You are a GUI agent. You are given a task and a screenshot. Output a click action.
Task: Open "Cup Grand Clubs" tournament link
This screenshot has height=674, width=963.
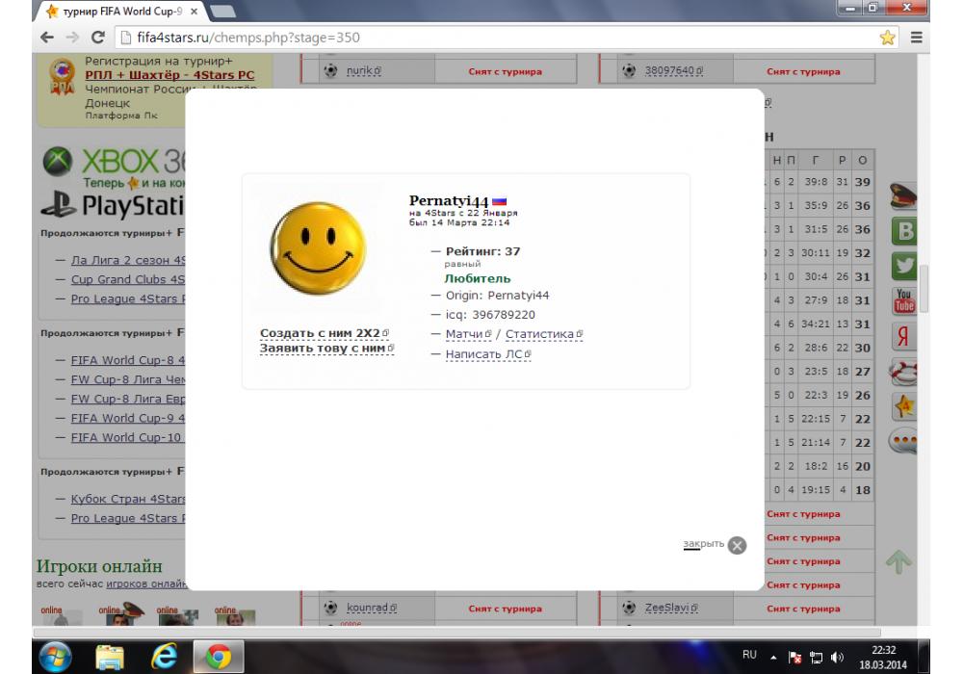(x=128, y=279)
